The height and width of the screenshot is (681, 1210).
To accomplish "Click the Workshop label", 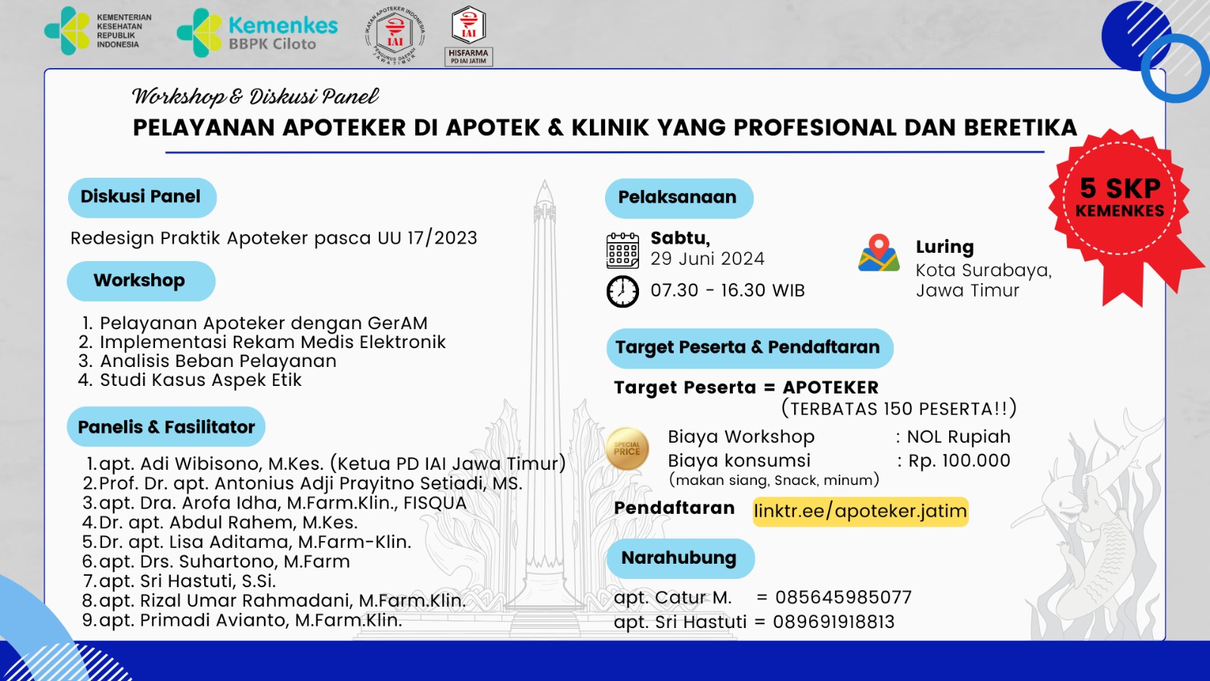I will (x=140, y=281).
